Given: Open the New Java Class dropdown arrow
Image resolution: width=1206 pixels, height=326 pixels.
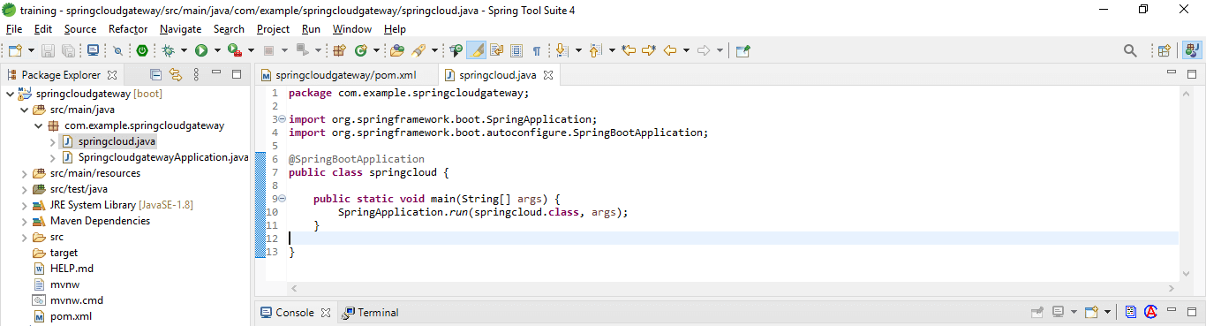Looking at the screenshot, I should (x=376, y=50).
